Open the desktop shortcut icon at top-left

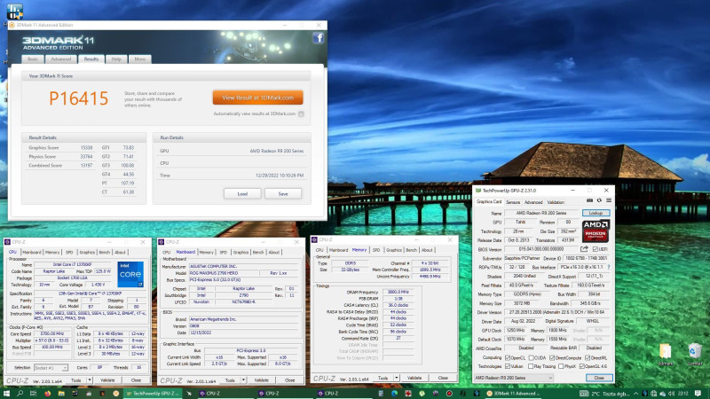tap(14, 12)
